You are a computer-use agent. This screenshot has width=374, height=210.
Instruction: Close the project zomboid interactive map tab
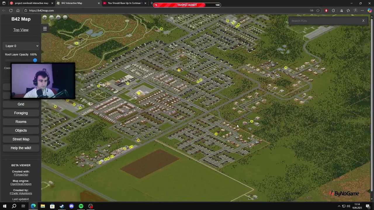(52, 3)
